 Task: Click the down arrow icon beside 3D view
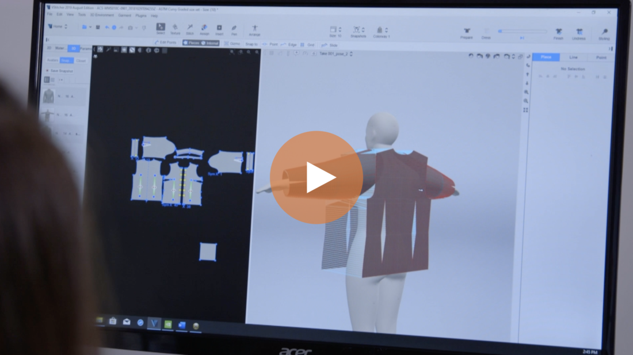pyautogui.click(x=527, y=83)
